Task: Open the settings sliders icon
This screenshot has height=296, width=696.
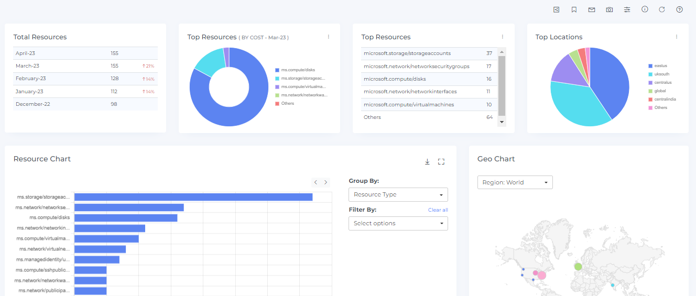Action: click(x=627, y=9)
